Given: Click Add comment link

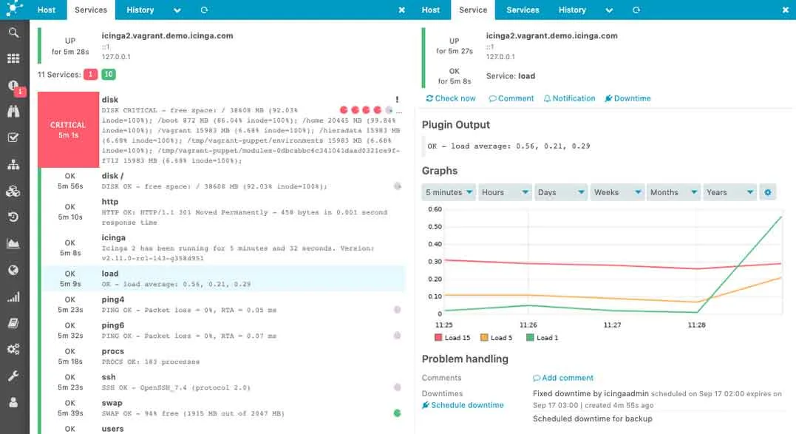Looking at the screenshot, I should click(563, 378).
